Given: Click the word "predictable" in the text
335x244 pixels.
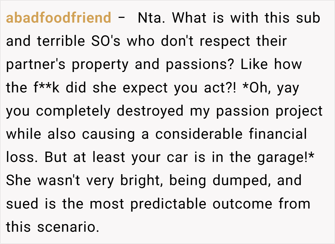Looking at the screenshot, I should [x=168, y=204].
